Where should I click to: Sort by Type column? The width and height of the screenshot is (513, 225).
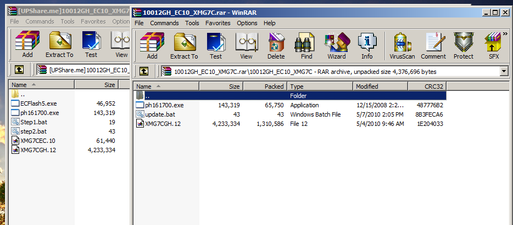(x=320, y=86)
